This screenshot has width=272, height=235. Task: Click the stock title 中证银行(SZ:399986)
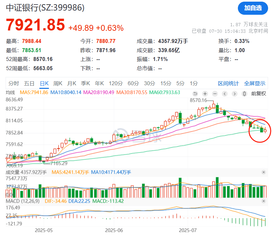coord(45,8)
